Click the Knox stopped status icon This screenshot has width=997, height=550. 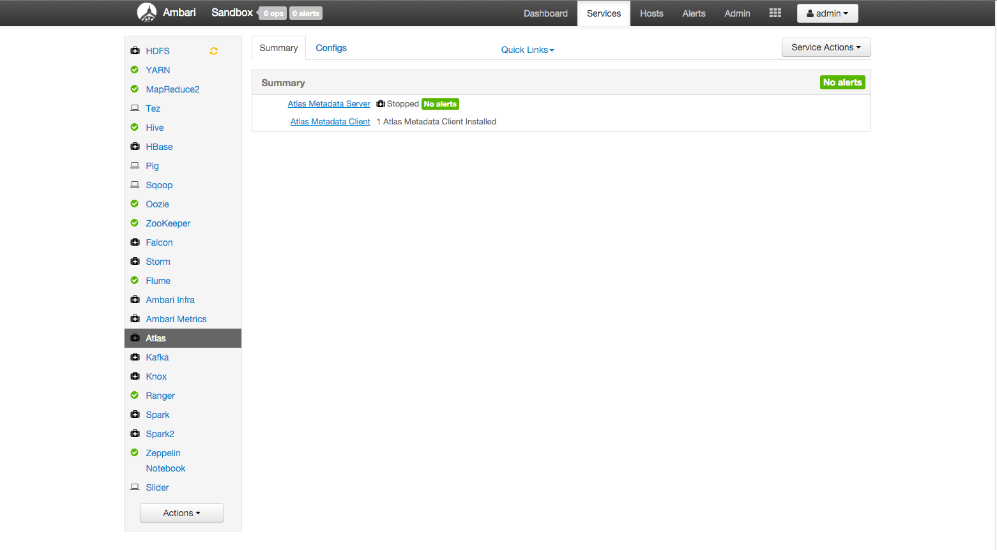click(x=135, y=376)
